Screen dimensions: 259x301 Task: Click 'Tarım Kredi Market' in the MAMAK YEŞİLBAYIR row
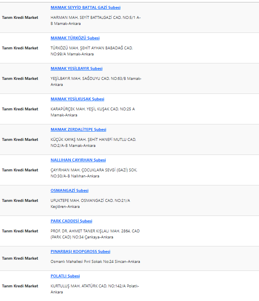click(x=20, y=79)
